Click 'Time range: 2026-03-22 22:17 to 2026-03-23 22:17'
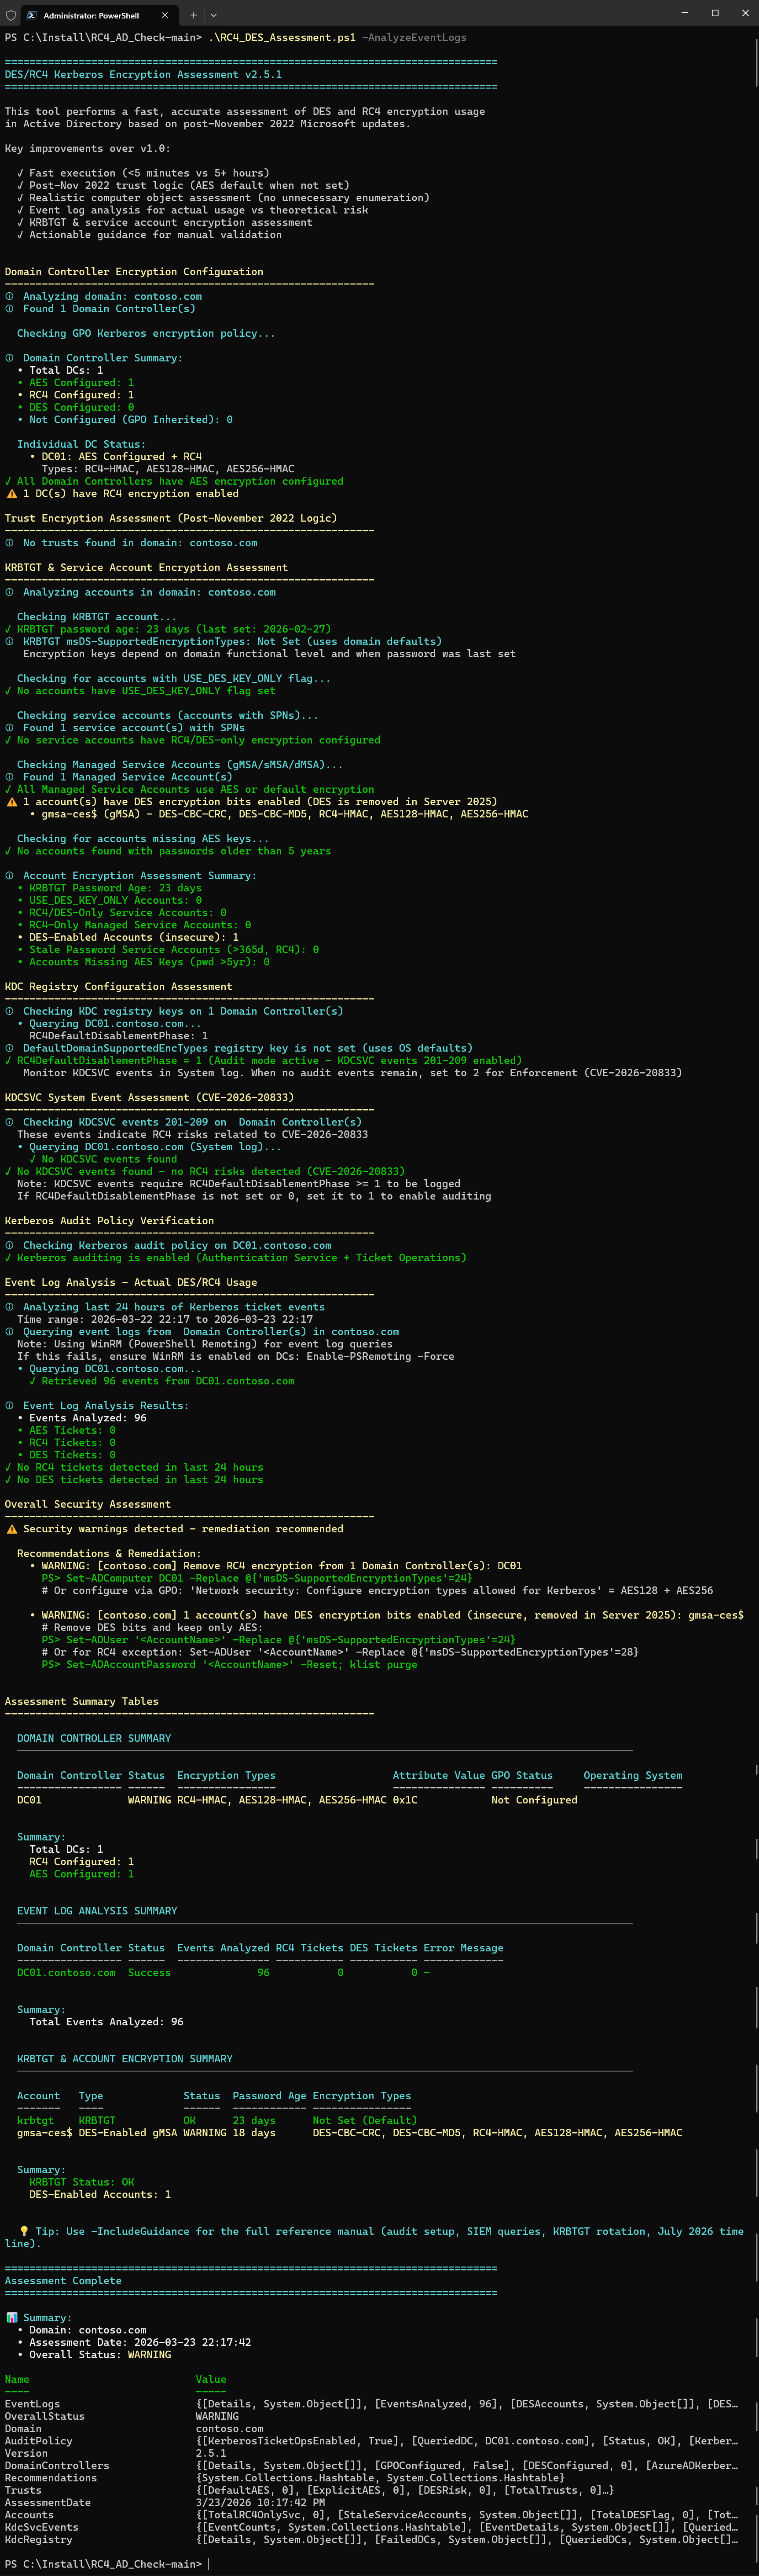Image resolution: width=759 pixels, height=2576 pixels. (x=165, y=1320)
